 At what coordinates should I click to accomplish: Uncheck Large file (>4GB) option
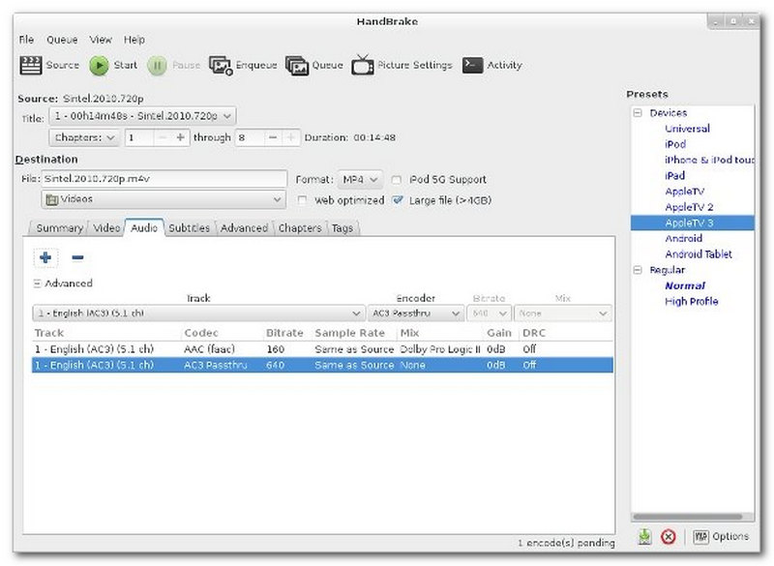coord(398,200)
